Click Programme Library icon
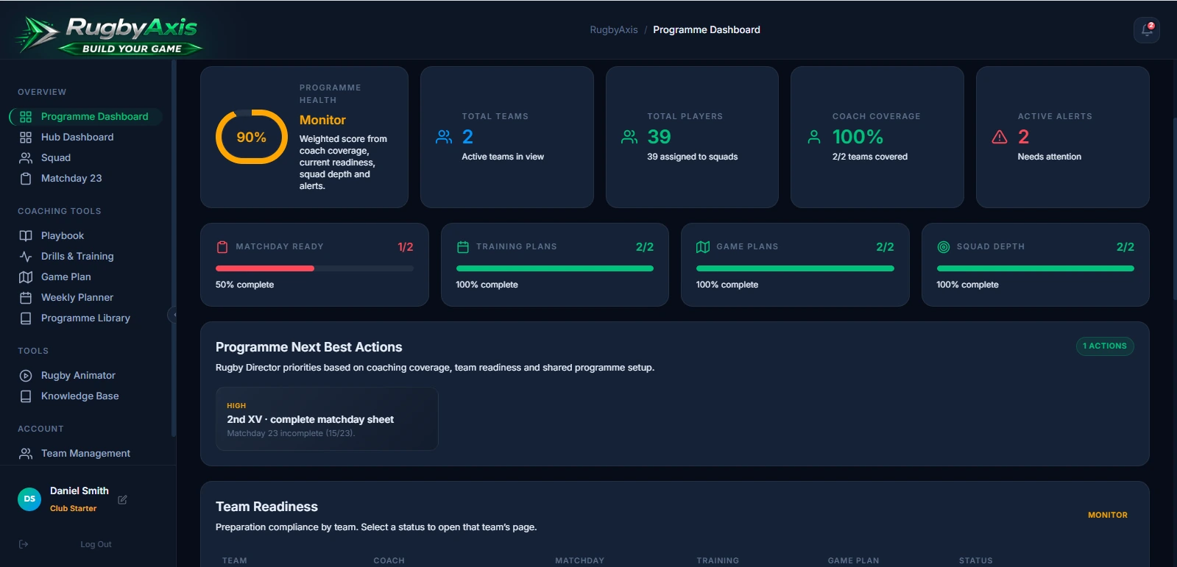Viewport: 1177px width, 567px height. (26, 318)
